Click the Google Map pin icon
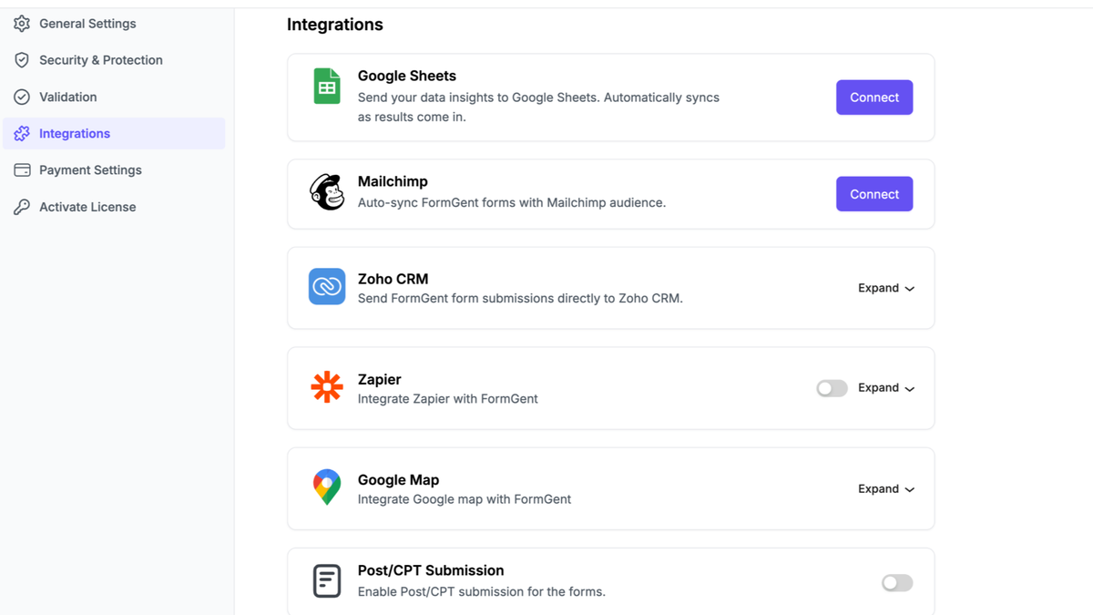Viewport: 1093px width, 615px height. 327,488
